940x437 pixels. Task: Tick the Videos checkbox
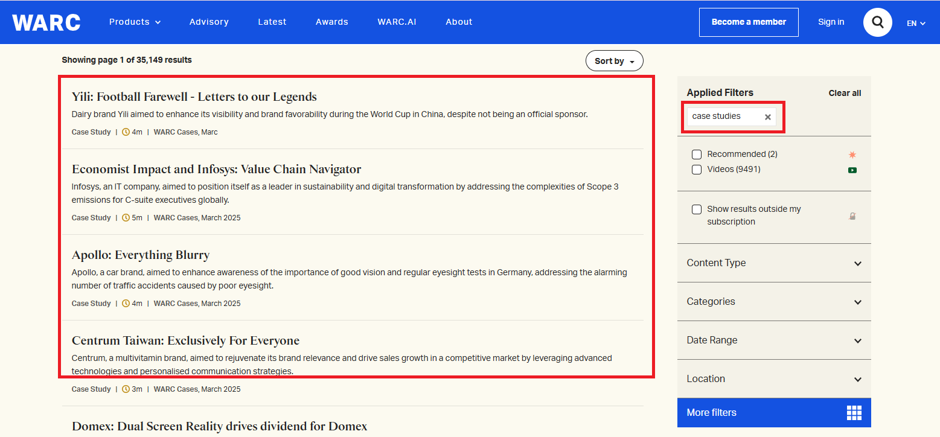(697, 170)
